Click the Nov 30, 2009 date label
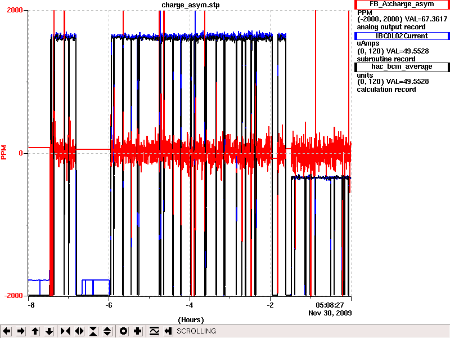The height and width of the screenshot is (338, 450). click(x=330, y=313)
